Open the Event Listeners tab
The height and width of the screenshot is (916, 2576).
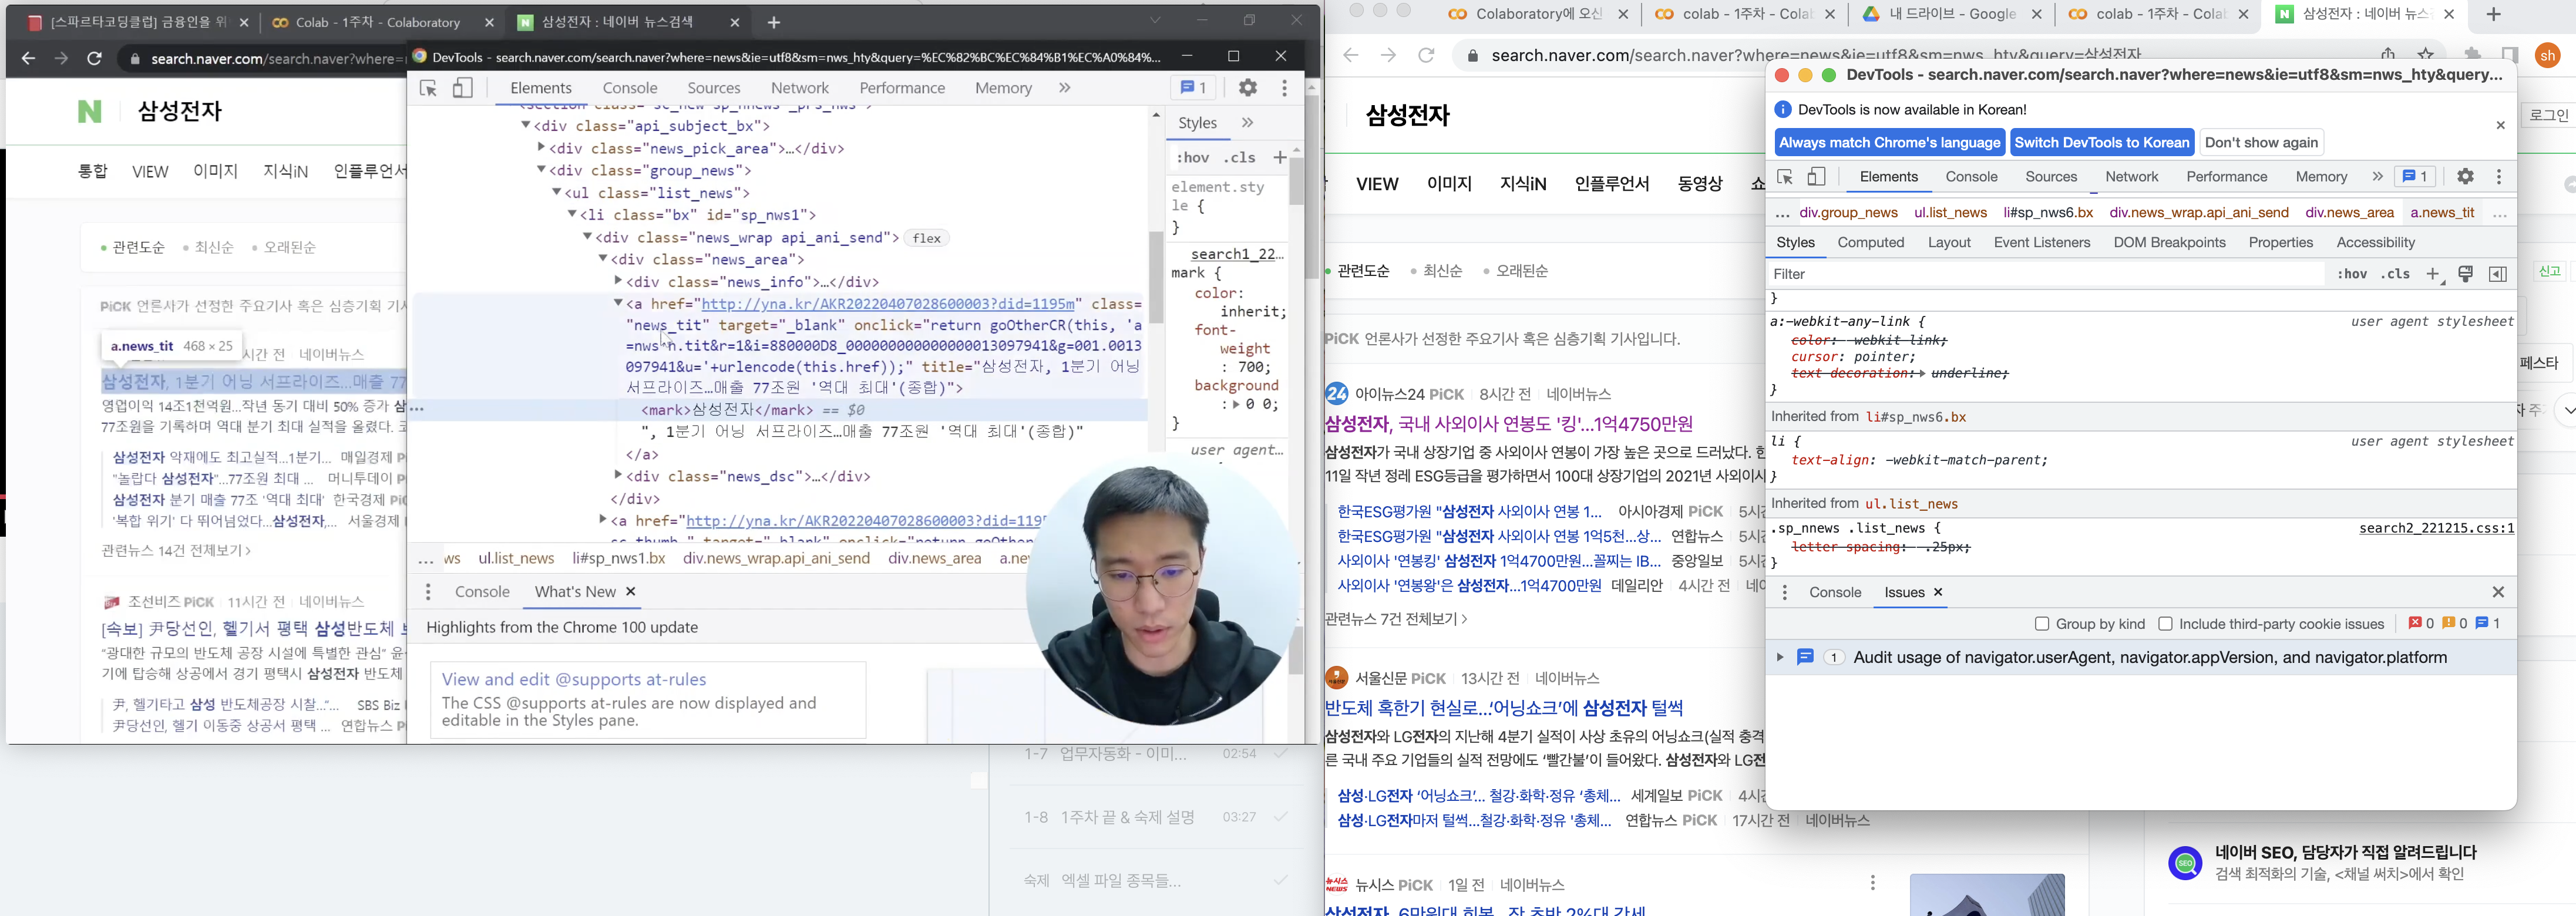coord(2041,243)
